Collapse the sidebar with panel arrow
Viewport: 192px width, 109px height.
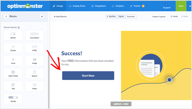tap(51, 60)
